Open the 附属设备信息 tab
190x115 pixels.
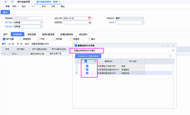[x=67, y=34]
